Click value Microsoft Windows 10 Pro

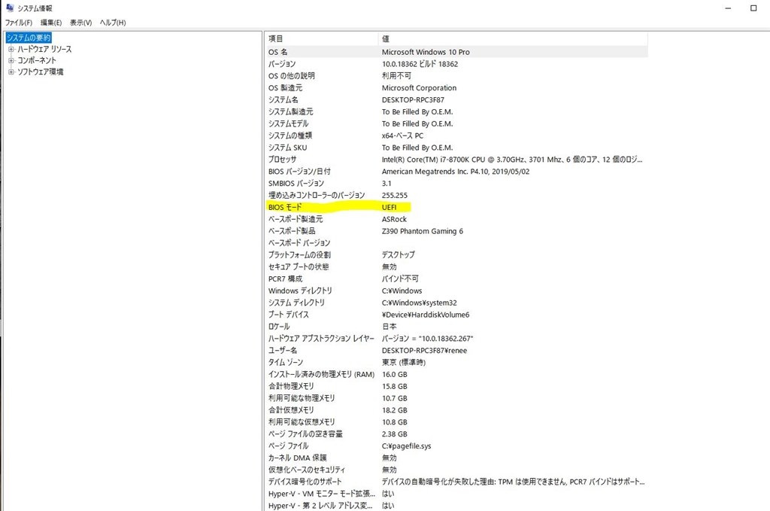(426, 52)
